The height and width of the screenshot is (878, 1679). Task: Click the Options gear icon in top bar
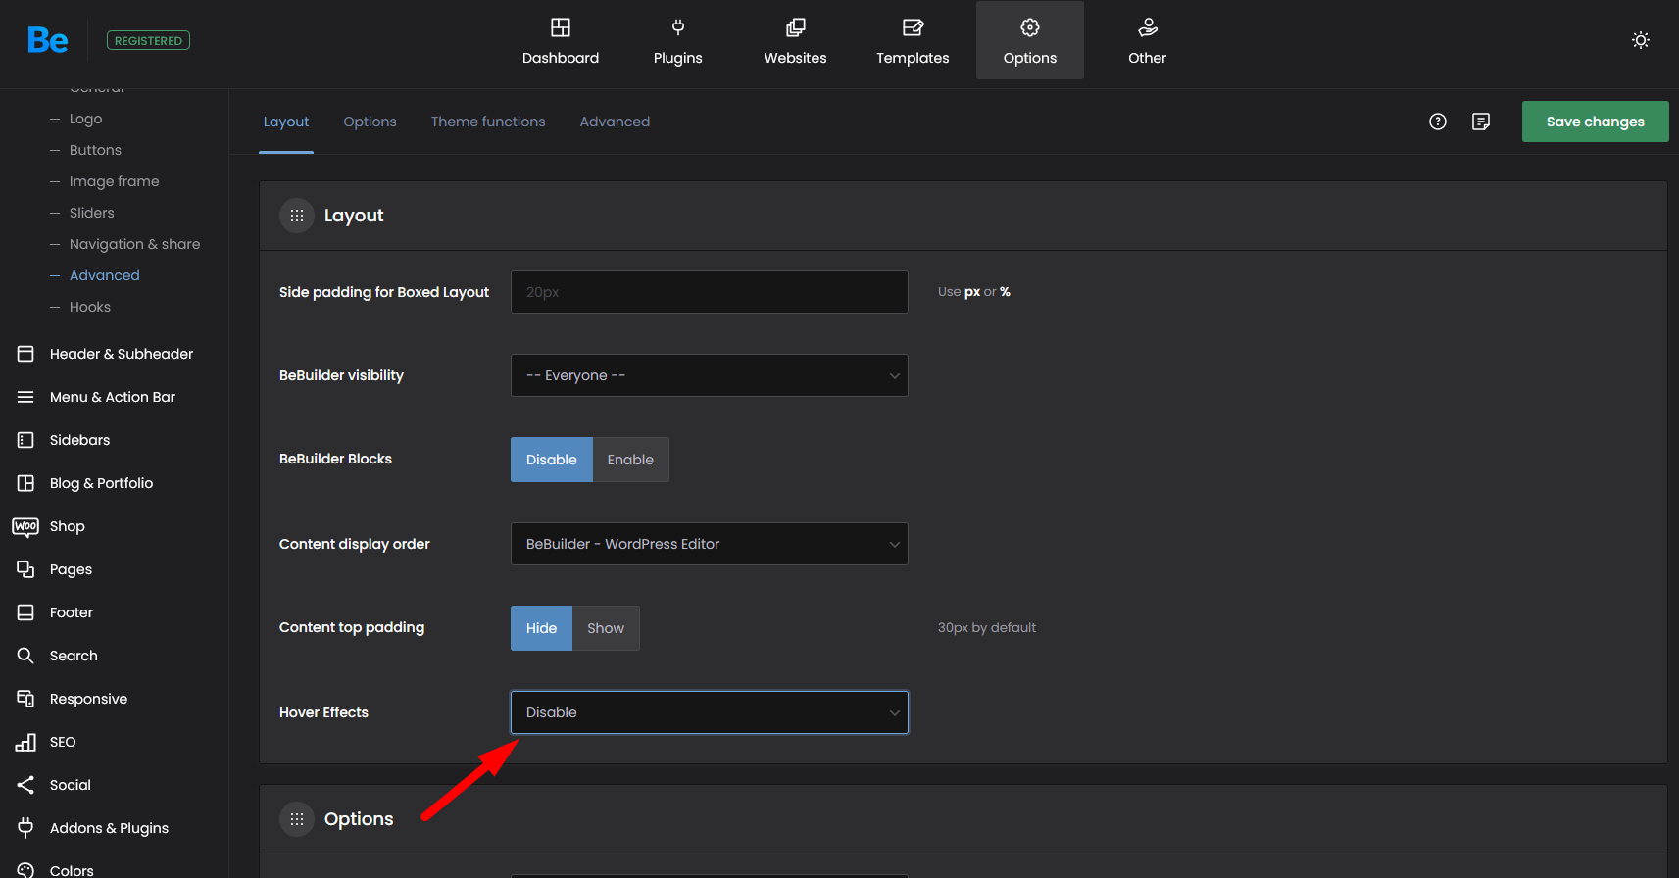pyautogui.click(x=1030, y=27)
